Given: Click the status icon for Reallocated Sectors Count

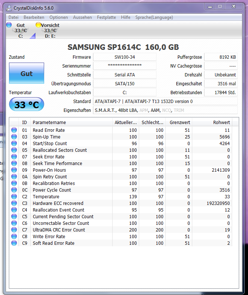Looking at the screenshot, I should [14, 150].
